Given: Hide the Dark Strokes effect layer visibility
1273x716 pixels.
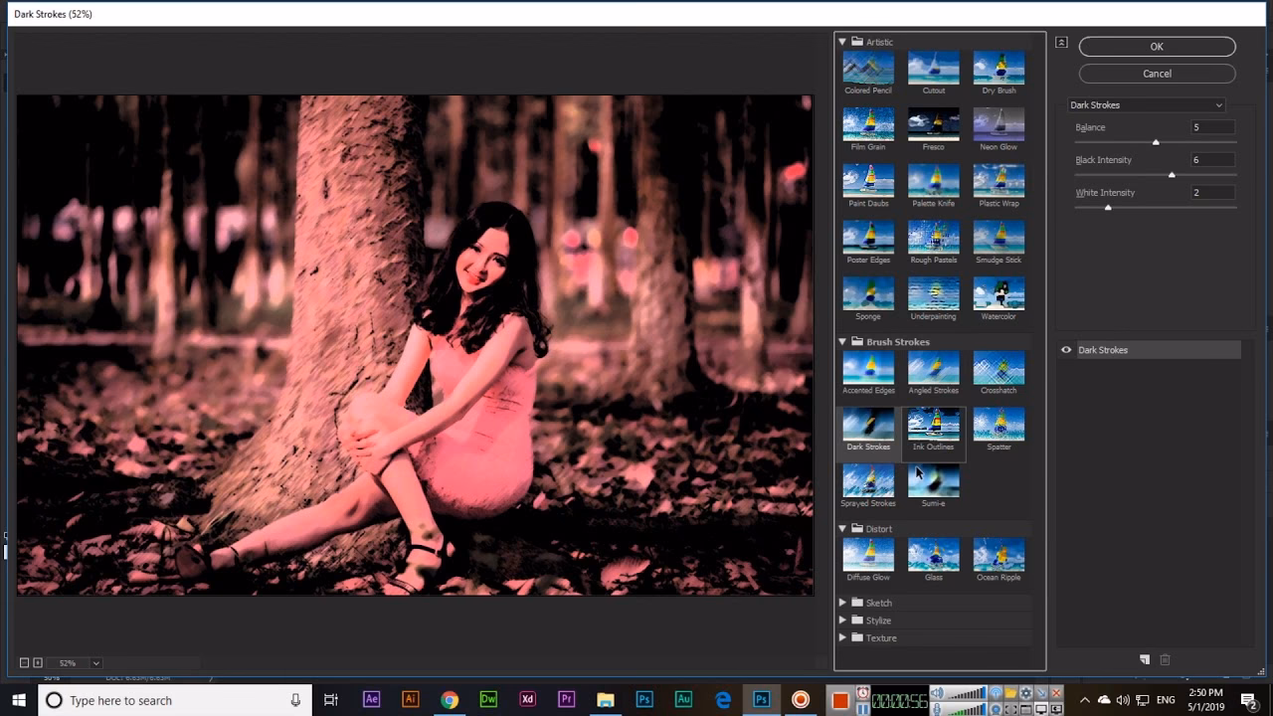Looking at the screenshot, I should 1065,349.
